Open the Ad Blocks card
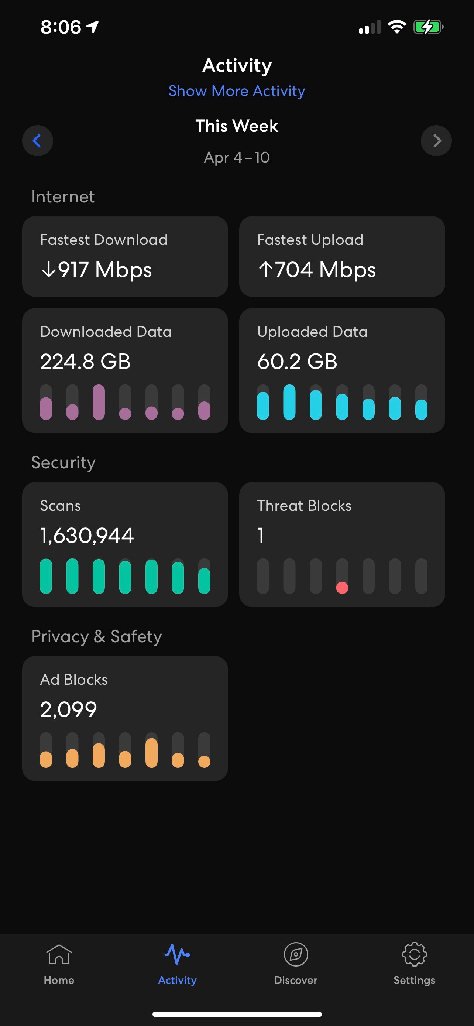This screenshot has width=474, height=1026. tap(125, 718)
